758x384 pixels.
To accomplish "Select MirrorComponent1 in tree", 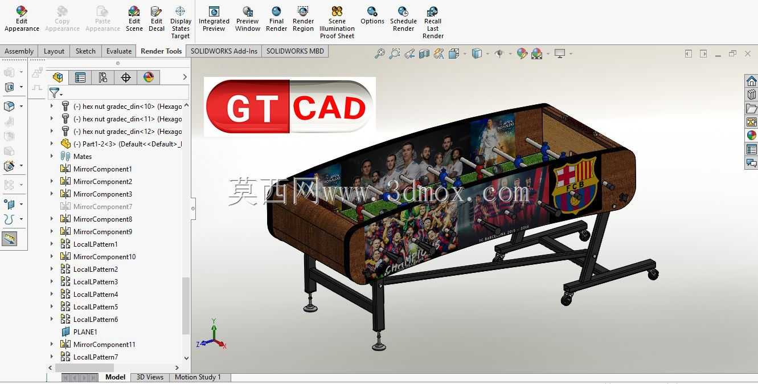I will (x=103, y=169).
